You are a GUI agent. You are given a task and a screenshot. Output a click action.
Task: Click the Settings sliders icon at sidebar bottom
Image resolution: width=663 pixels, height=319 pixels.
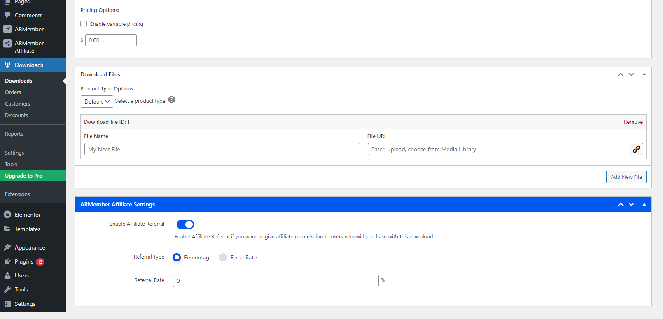click(x=7, y=304)
